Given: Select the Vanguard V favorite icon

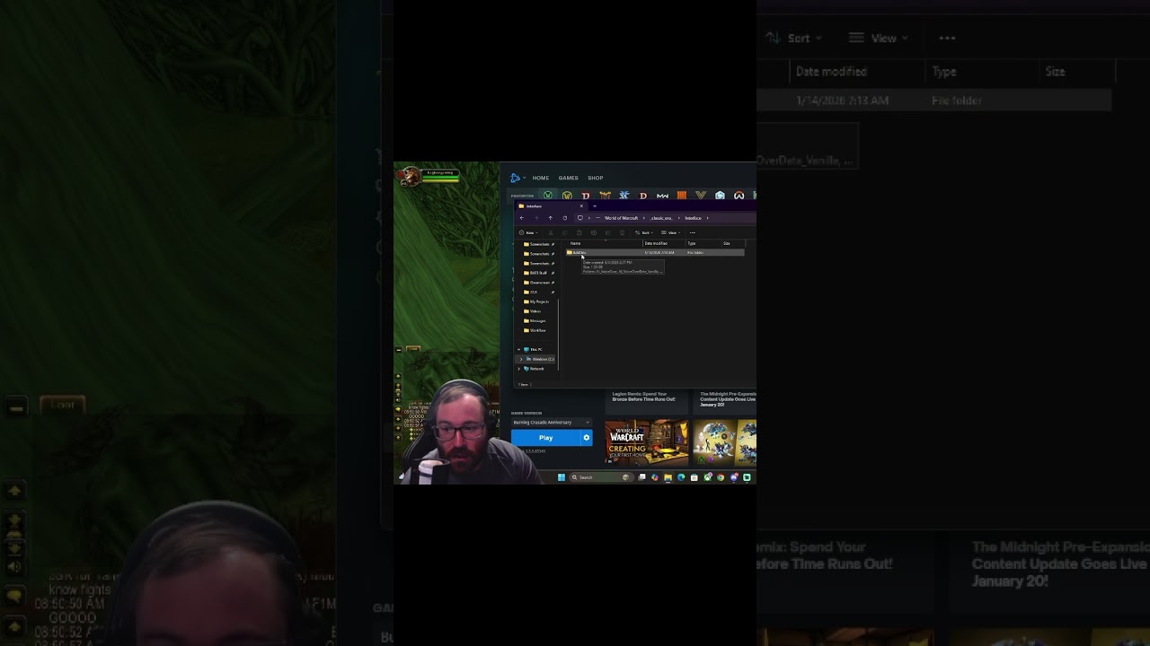Looking at the screenshot, I should point(701,195).
